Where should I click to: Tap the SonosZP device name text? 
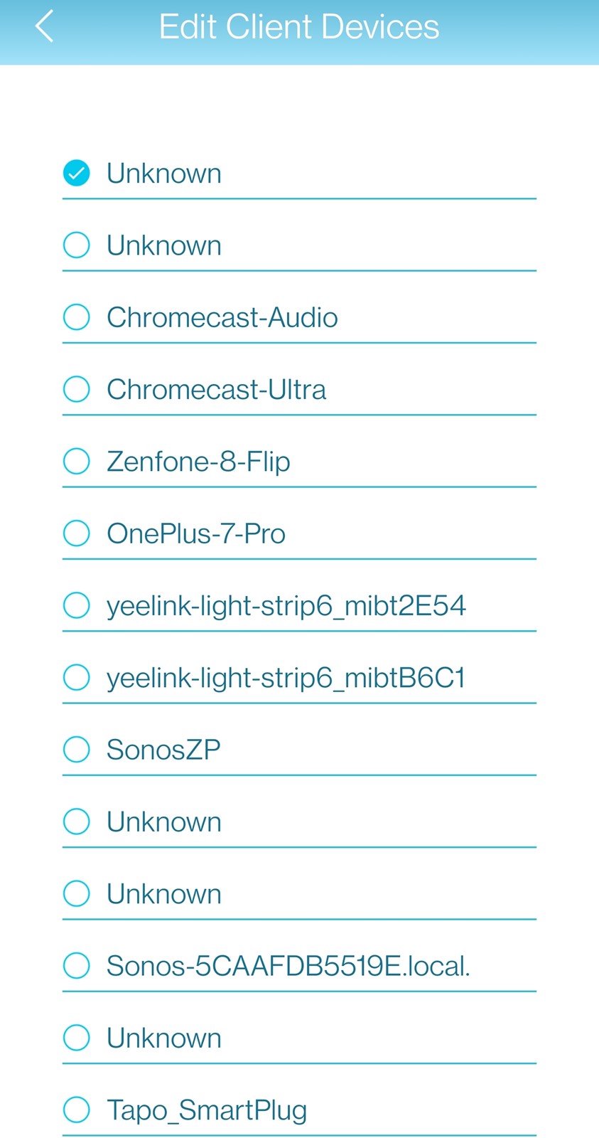click(x=163, y=750)
